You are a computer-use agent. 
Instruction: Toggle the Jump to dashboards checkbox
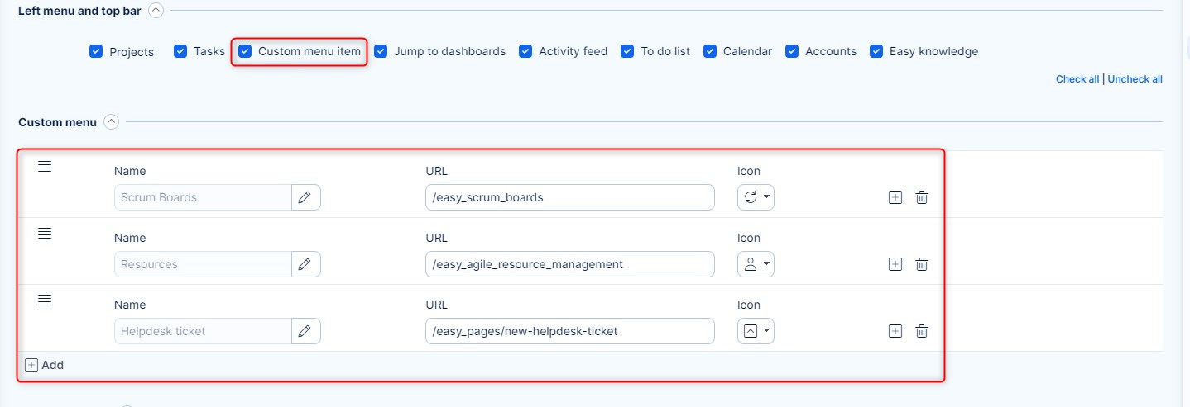pos(381,51)
